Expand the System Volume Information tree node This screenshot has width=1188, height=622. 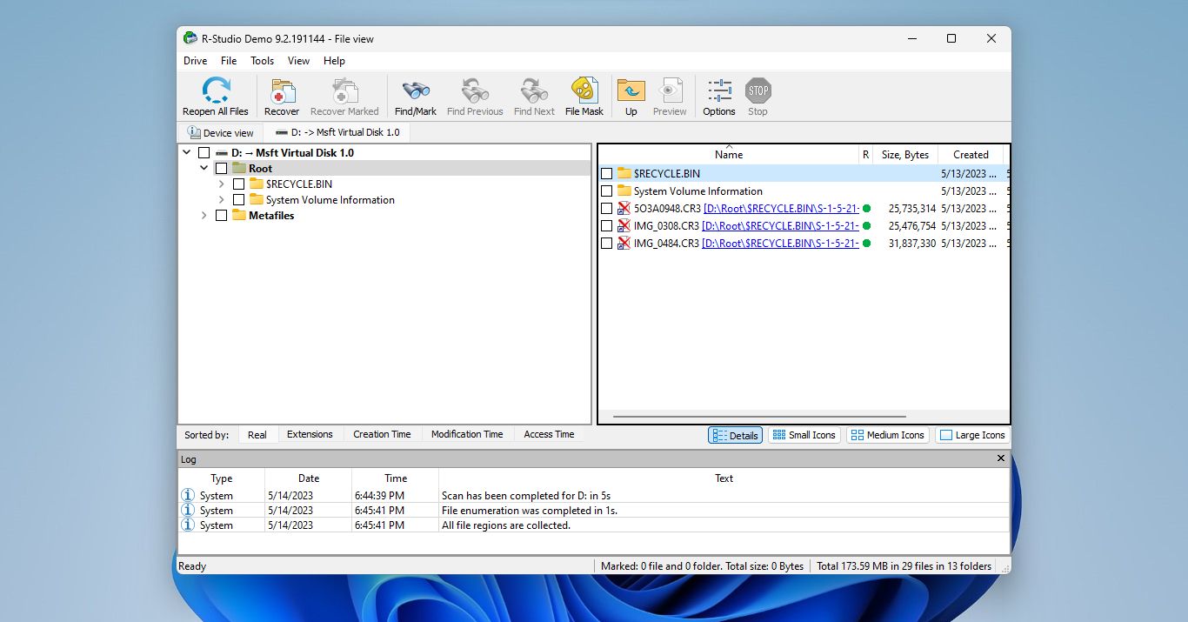pyautogui.click(x=221, y=200)
